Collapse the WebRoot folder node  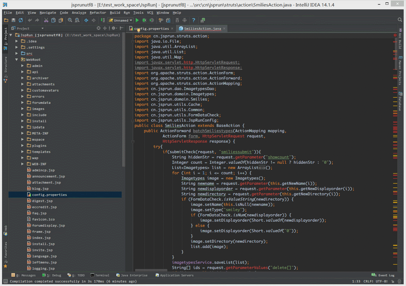(x=17, y=60)
